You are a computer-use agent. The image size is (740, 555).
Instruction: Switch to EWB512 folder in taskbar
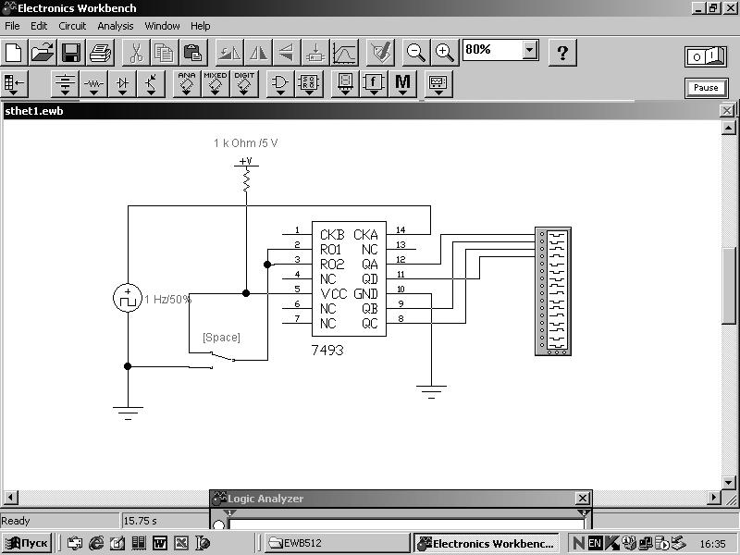coord(336,543)
